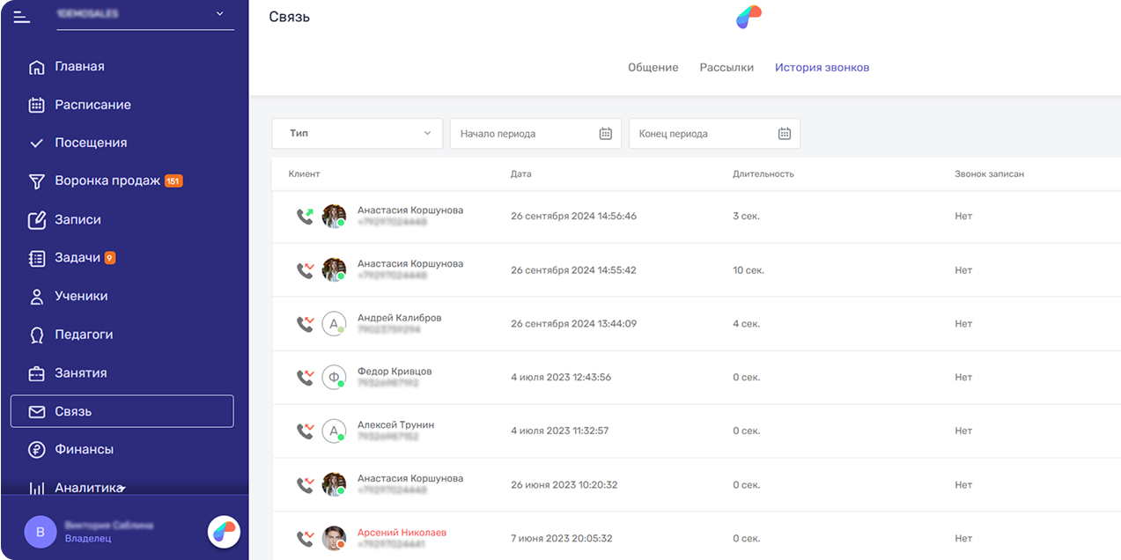Click the Начало периода date input
Viewport: 1121px width, 560px height.
[x=524, y=134]
